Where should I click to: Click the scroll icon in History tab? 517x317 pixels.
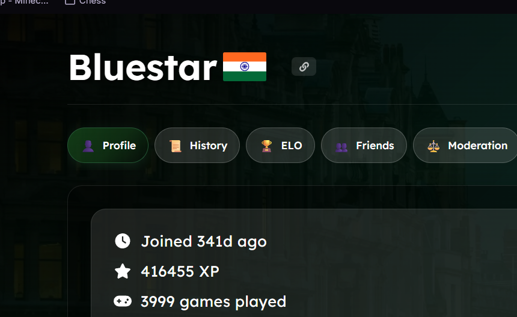(176, 146)
